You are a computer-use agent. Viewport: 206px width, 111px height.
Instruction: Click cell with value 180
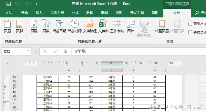pyautogui.click(x=90, y=92)
